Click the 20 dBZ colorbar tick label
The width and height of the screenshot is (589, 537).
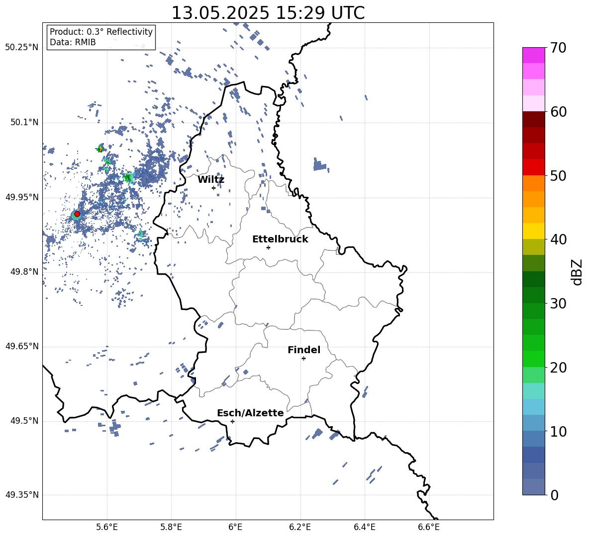(558, 367)
